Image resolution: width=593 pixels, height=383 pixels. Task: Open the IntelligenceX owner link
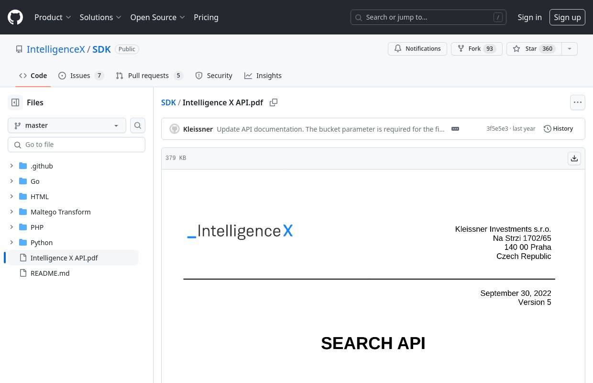[x=56, y=49]
